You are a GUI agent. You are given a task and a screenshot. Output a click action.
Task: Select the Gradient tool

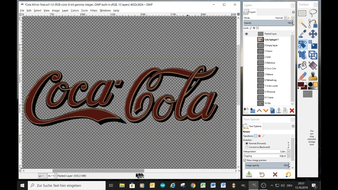click(313, 65)
